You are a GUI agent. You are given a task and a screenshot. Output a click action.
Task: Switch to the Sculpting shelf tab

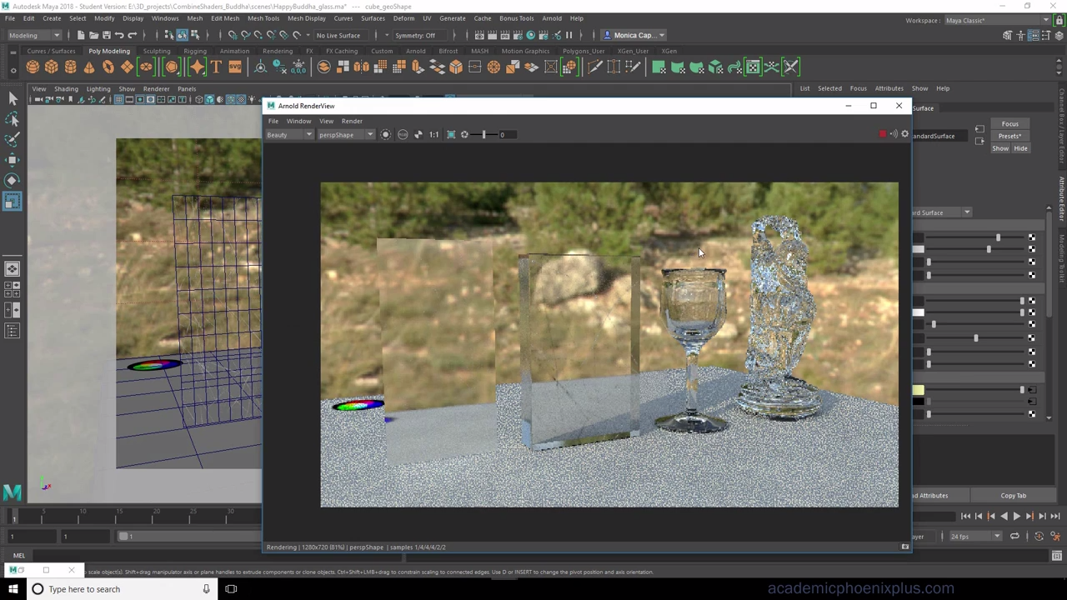156,51
